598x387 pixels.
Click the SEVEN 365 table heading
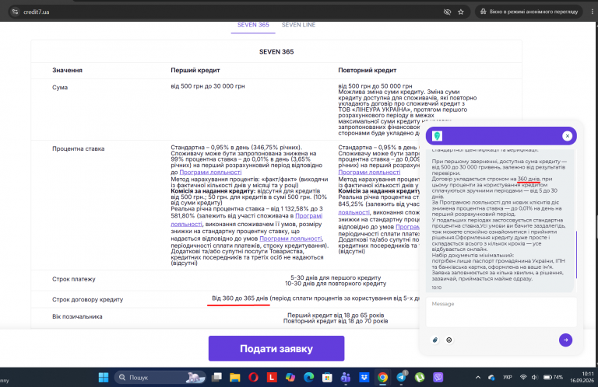tap(276, 52)
